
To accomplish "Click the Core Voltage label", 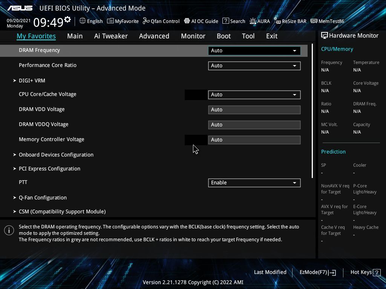I will point(366,83).
